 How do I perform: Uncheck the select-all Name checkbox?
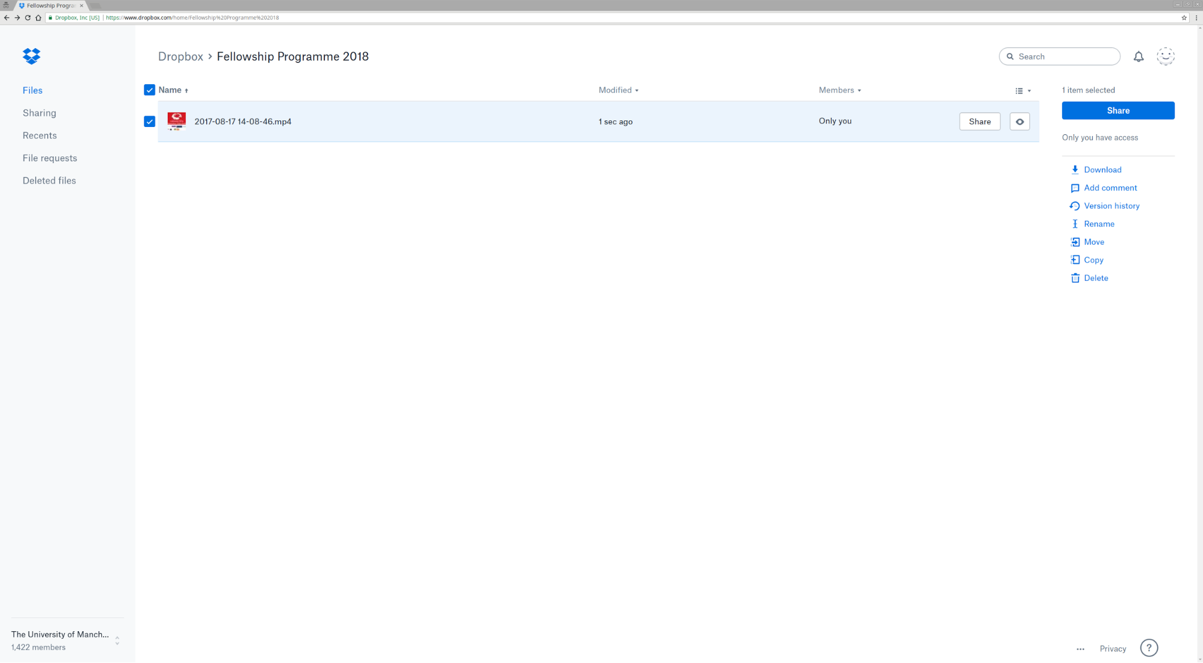149,90
